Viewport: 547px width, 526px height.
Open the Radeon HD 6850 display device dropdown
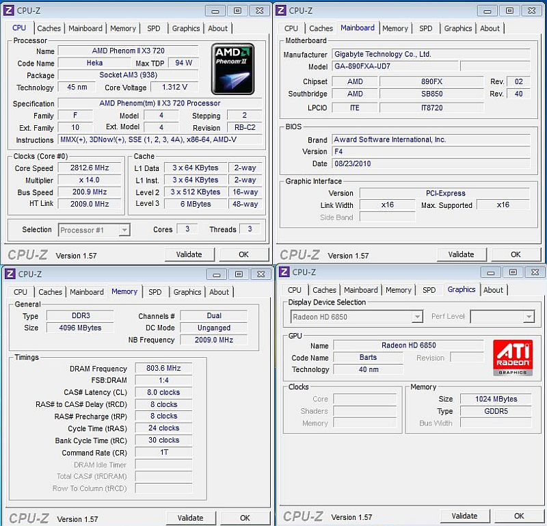pyautogui.click(x=417, y=317)
